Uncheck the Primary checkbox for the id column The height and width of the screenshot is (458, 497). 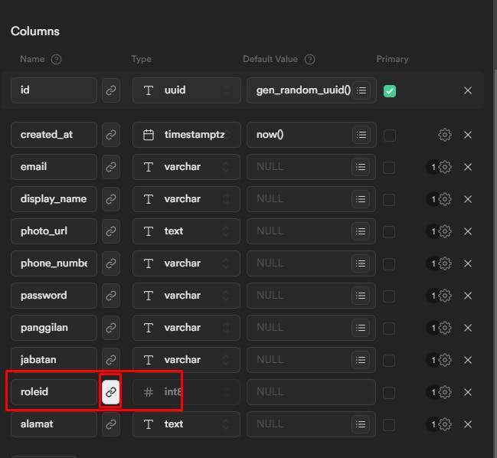(390, 90)
